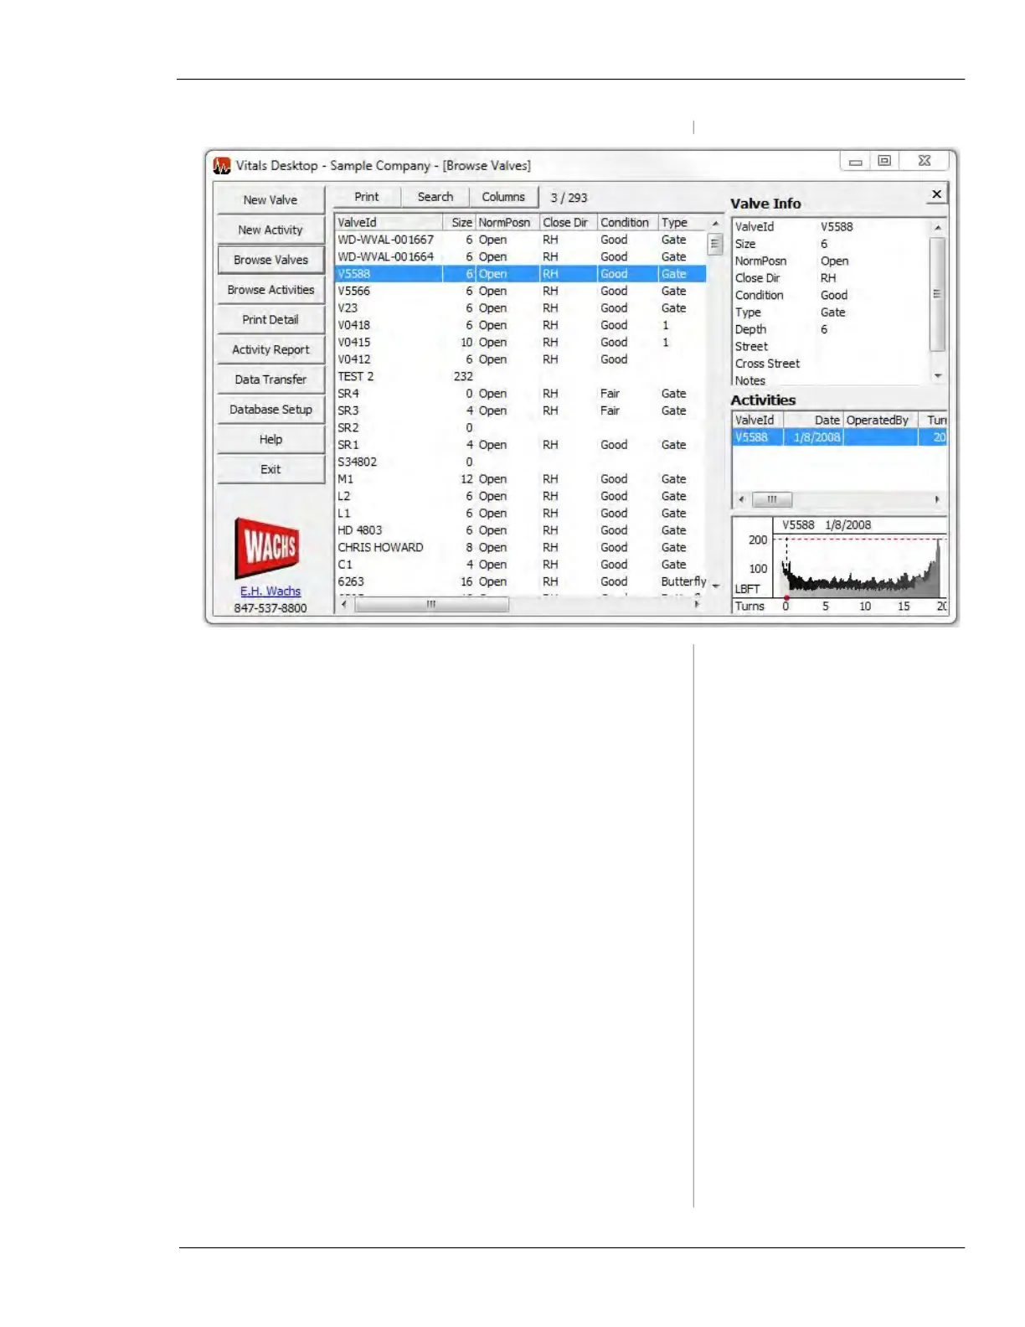1025x1327 pixels.
Task: Select valve S34802 row
Action: (x=521, y=462)
